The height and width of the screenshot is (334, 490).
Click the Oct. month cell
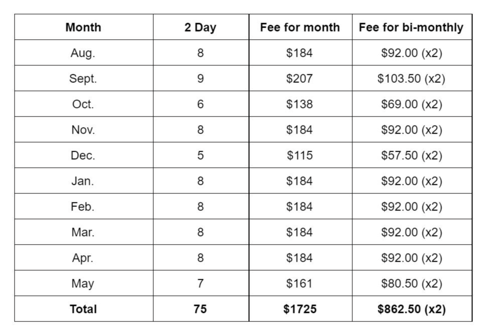tap(83, 104)
